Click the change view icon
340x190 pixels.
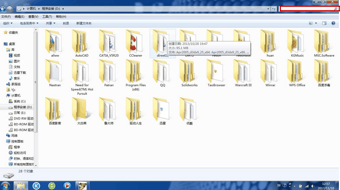[x=310, y=23]
